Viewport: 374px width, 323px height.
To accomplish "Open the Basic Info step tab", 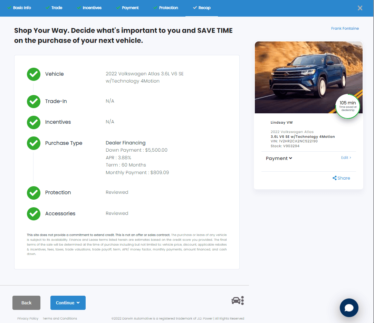I will tap(19, 8).
